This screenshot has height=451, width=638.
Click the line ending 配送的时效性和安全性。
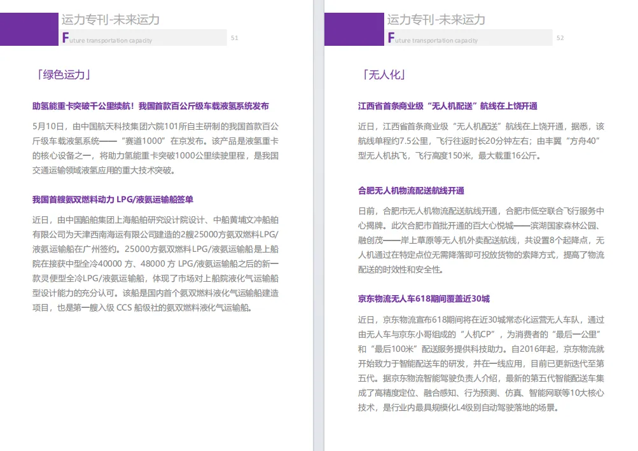click(x=401, y=270)
